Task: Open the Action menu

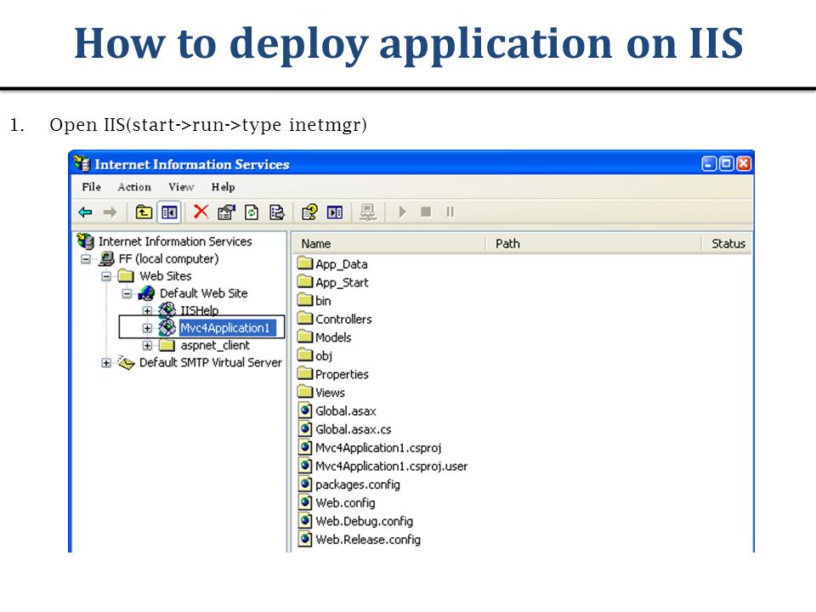Action: pyautogui.click(x=134, y=187)
